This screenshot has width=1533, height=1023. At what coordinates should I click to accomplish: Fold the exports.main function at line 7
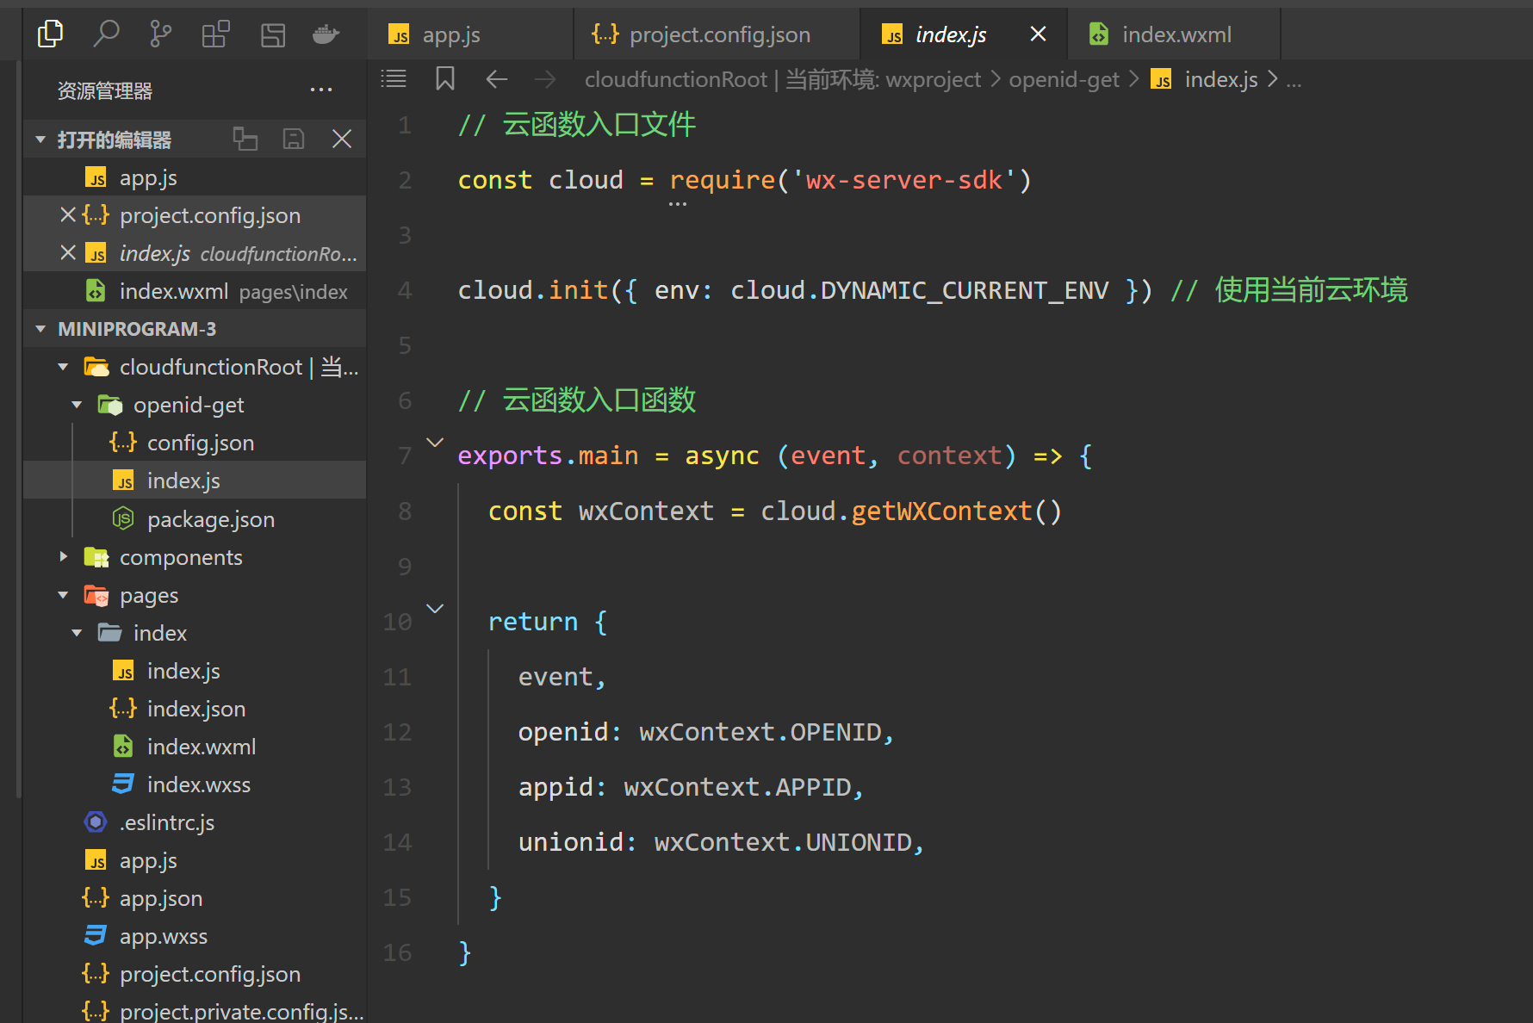(x=435, y=441)
